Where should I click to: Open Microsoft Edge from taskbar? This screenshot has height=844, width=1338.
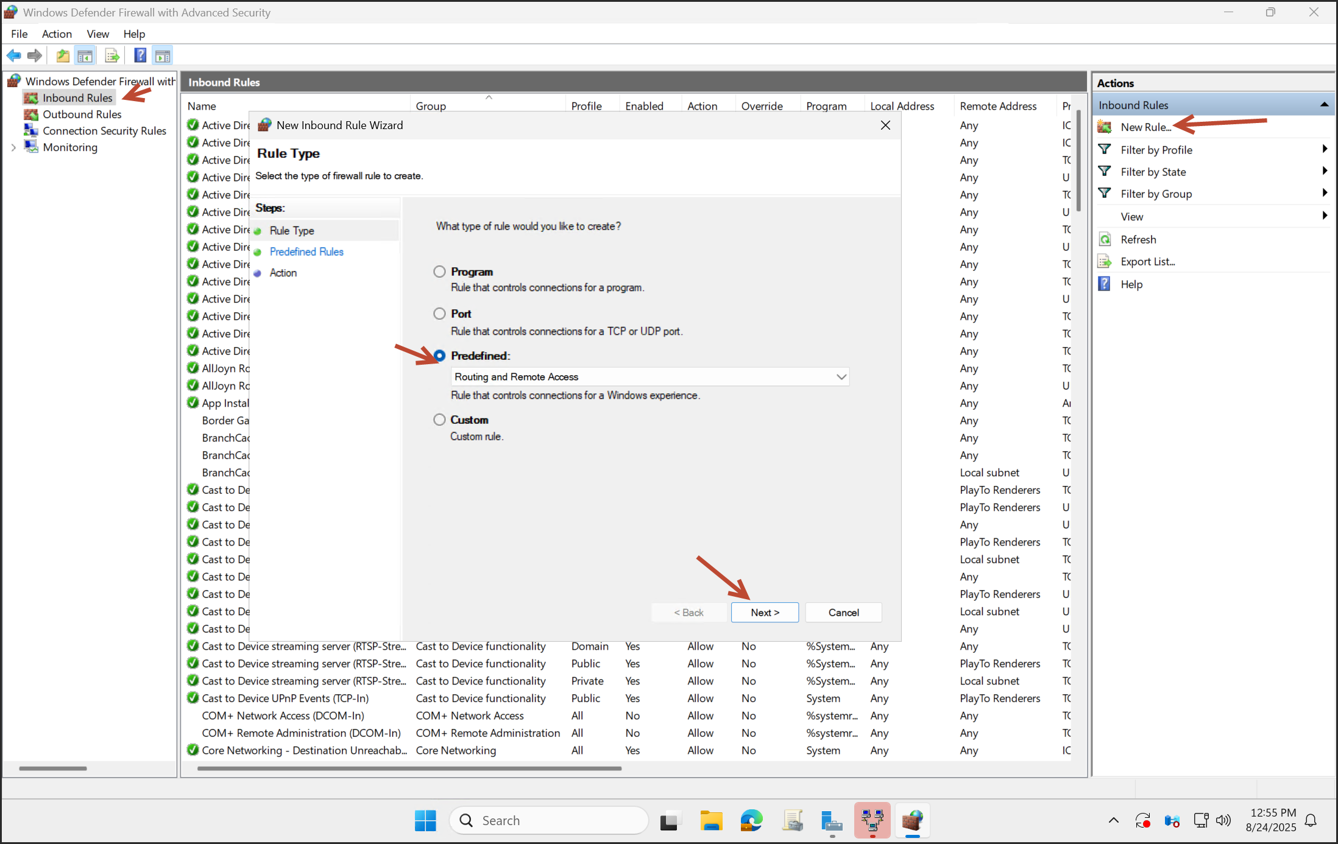[751, 821]
